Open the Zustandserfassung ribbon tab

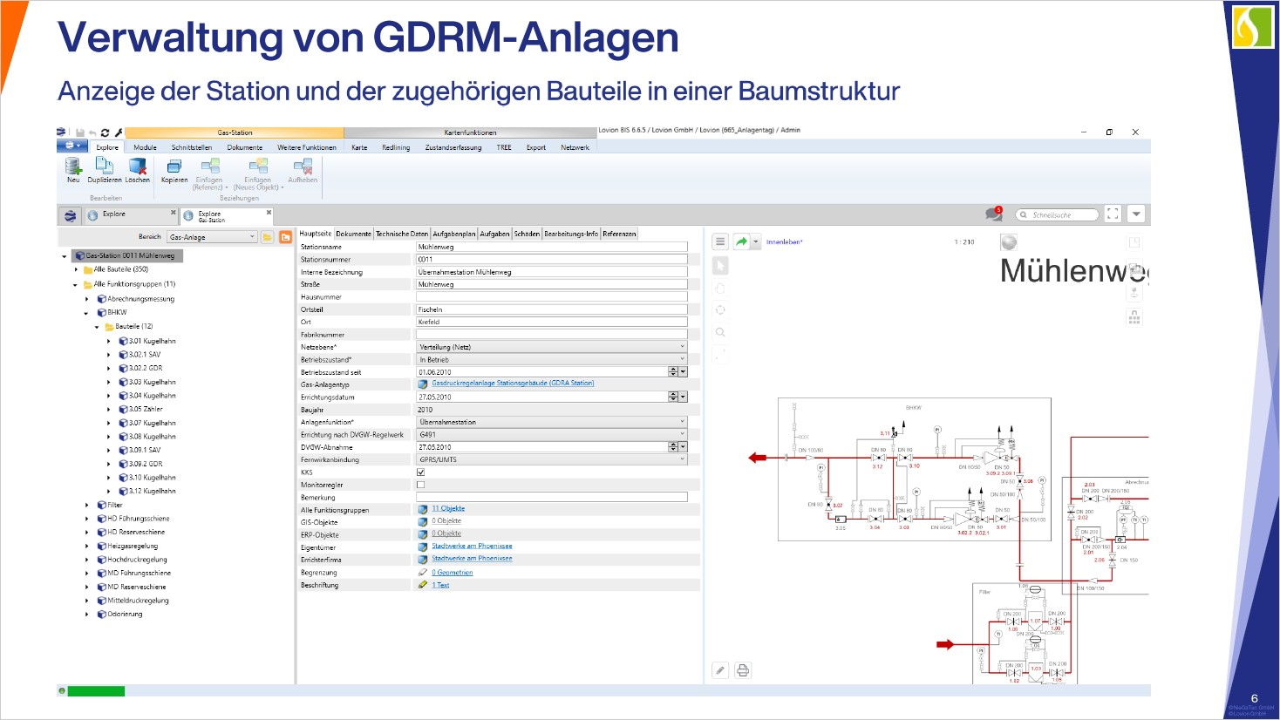(453, 147)
